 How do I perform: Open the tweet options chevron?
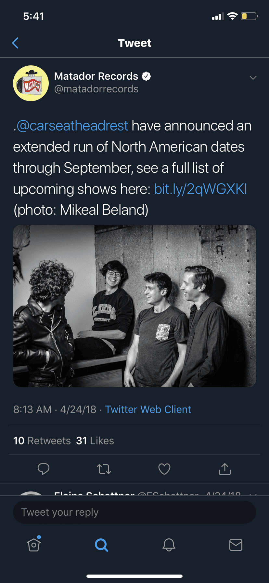tap(253, 77)
